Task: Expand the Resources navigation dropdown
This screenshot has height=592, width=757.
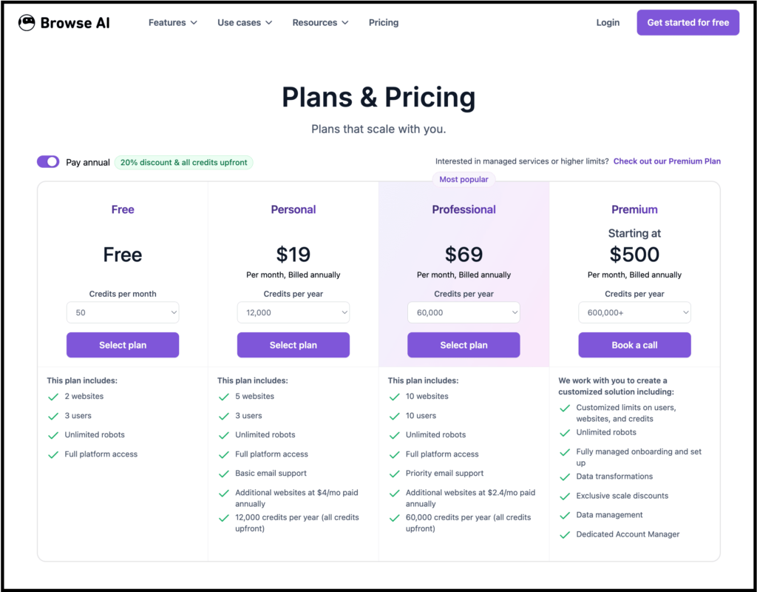Action: tap(320, 22)
